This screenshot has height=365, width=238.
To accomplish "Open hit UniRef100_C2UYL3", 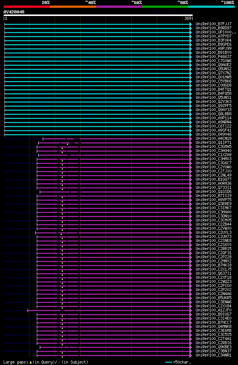I will click(213, 233).
